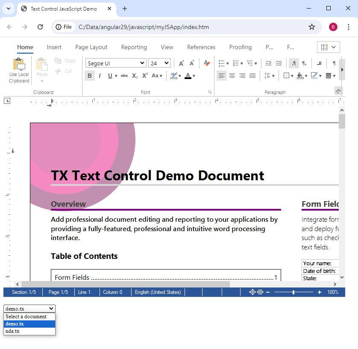Screen dimensions: 358x349
Task: Toggle Bold formatting
Action: click(90, 76)
